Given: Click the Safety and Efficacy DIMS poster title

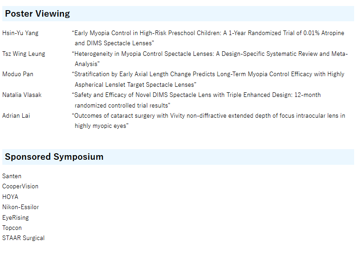Looking at the screenshot, I should click(x=196, y=95).
